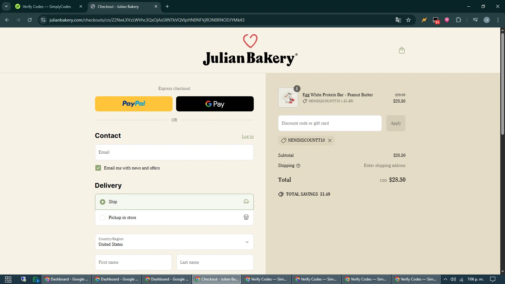Open a new browser tab
Viewport: 505px width, 284px height.
(x=167, y=6)
